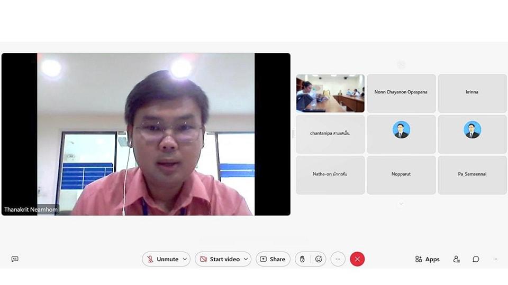
Task: Select the Natha-on participant tile
Action: (330, 175)
